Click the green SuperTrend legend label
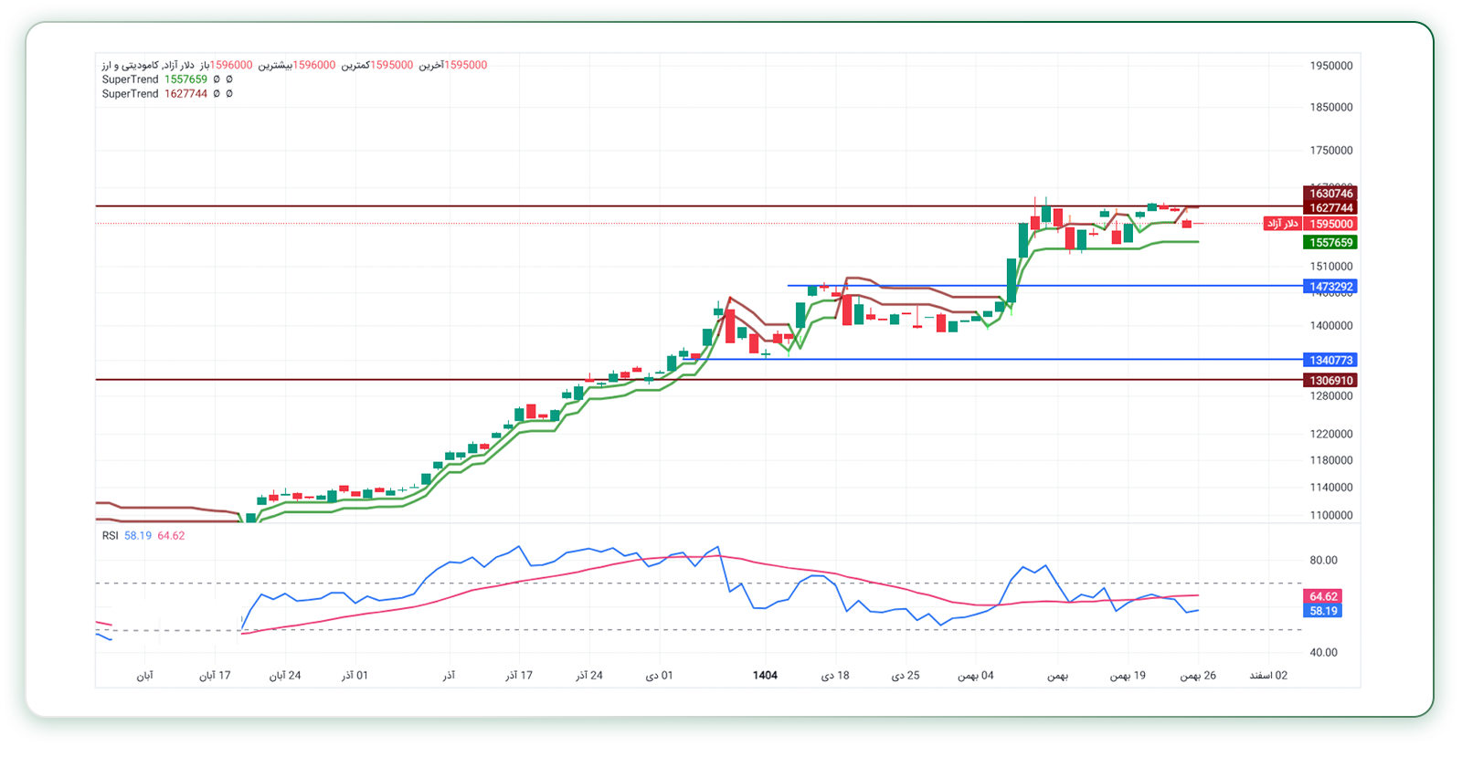Screen dimensions: 1462x757 point(130,79)
